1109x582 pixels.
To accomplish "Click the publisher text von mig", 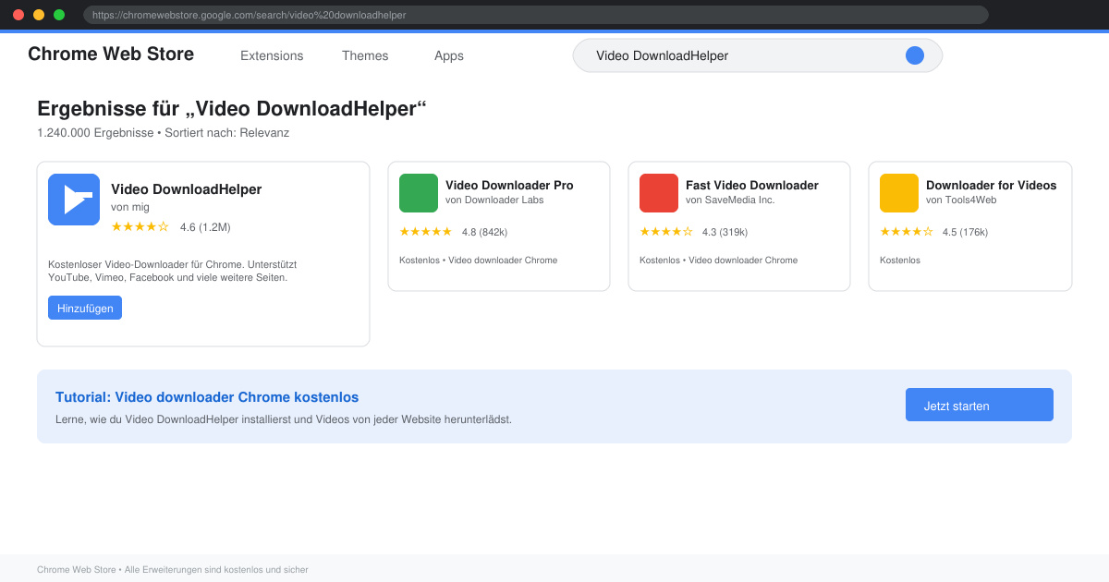I will 130,207.
